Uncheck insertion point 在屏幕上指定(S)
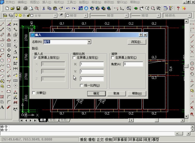 click(35, 58)
